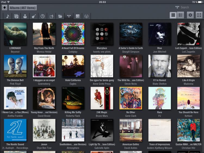This screenshot has height=153, width=204.
Task: Click the 'Sturgill Simpson' artist text
Action: (x=131, y=52)
